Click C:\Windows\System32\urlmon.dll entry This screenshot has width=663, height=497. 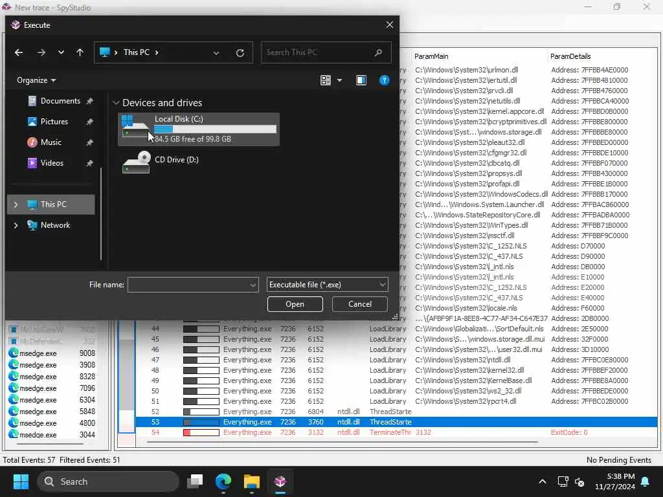(466, 70)
